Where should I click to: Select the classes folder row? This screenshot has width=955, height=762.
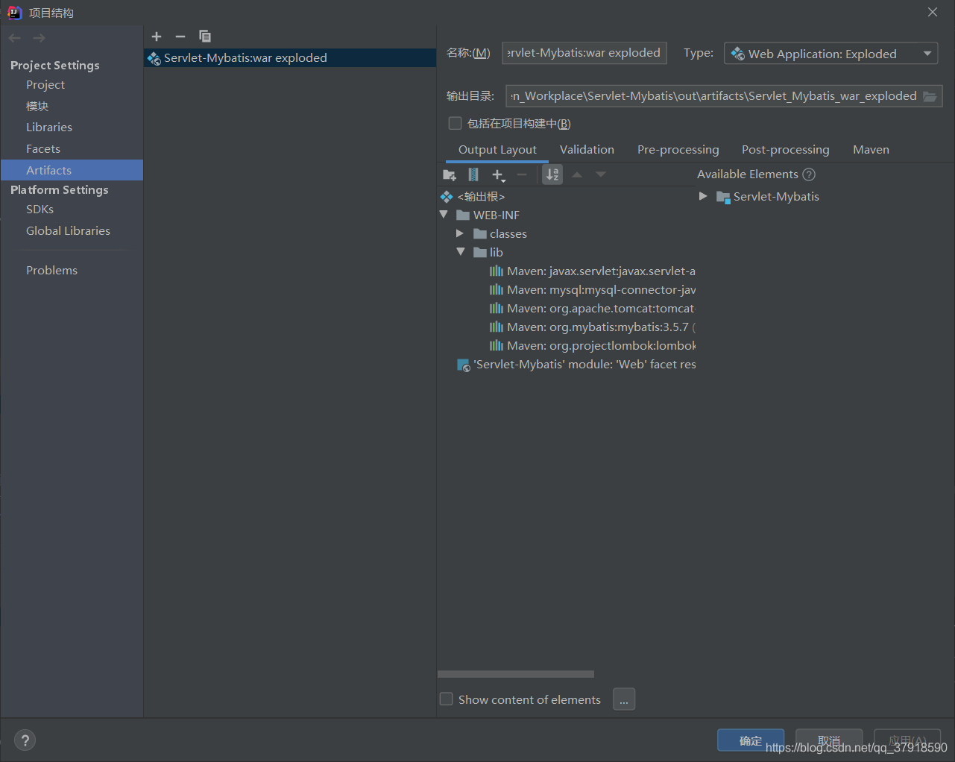click(x=500, y=234)
